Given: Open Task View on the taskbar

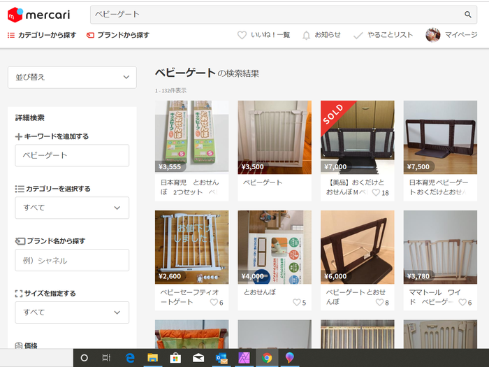Looking at the screenshot, I should pyautogui.click(x=106, y=358).
